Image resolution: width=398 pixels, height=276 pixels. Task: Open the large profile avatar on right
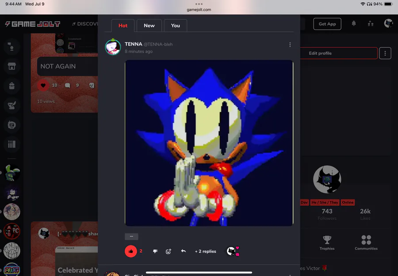(327, 179)
